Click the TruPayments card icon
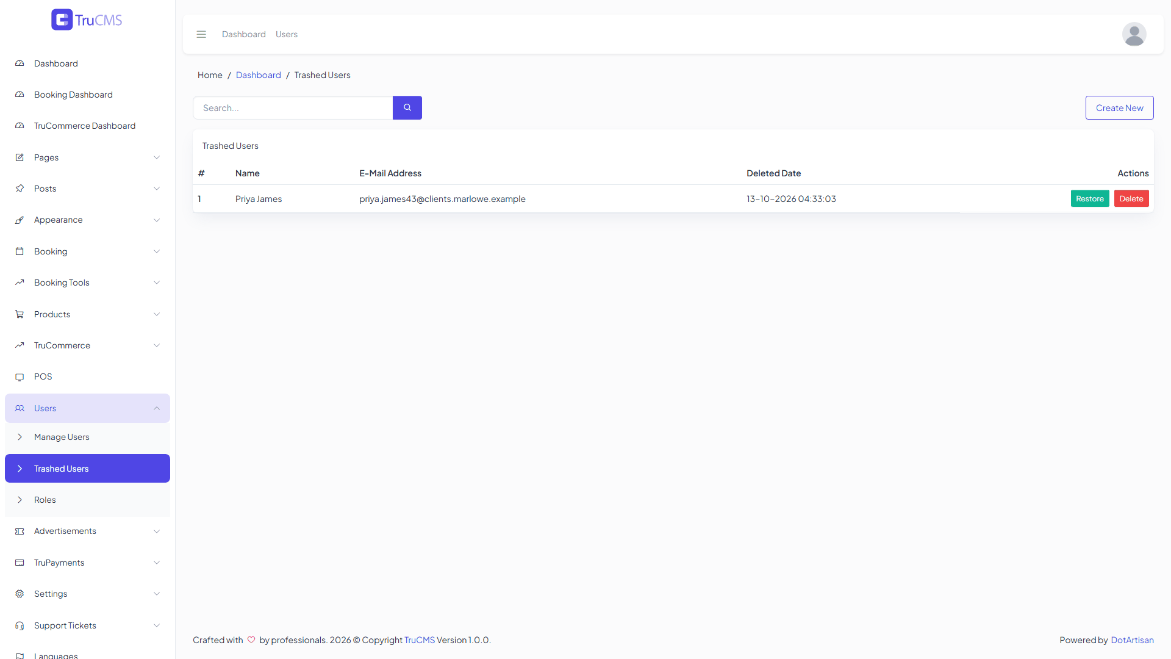This screenshot has height=659, width=1171. [20, 563]
